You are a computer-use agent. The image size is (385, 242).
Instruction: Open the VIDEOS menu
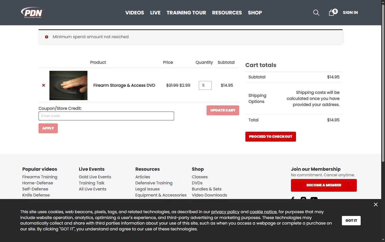pos(135,13)
